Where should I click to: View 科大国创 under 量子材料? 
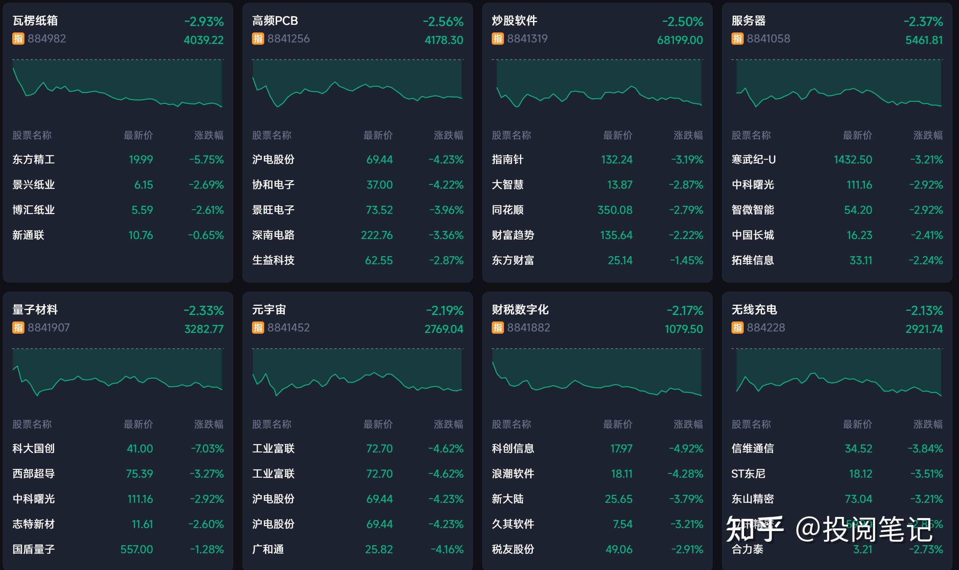(x=34, y=449)
